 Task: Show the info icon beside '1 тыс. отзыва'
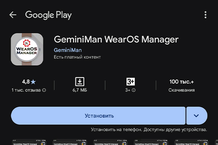click(x=44, y=90)
